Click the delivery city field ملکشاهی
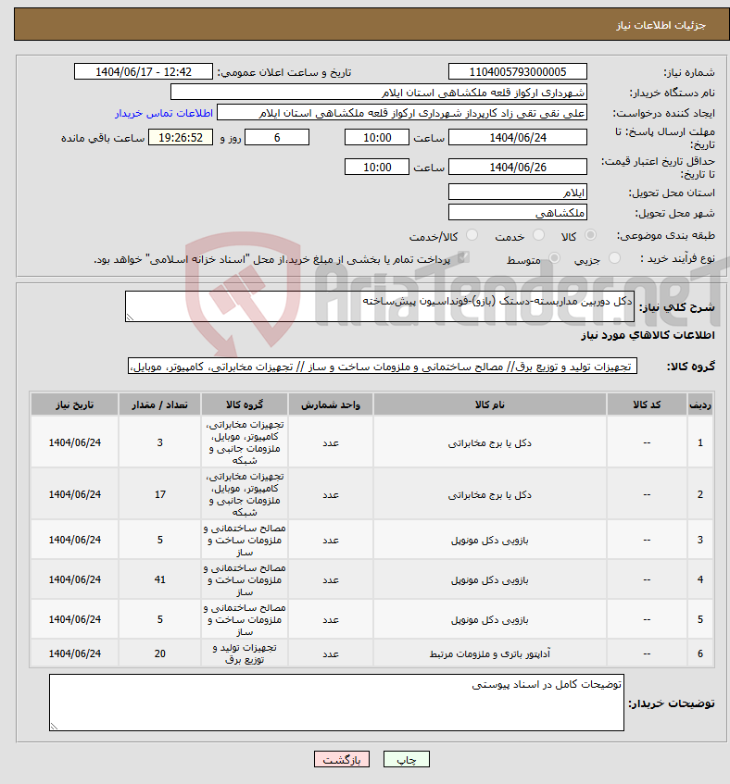This screenshot has width=730, height=784. [x=518, y=213]
